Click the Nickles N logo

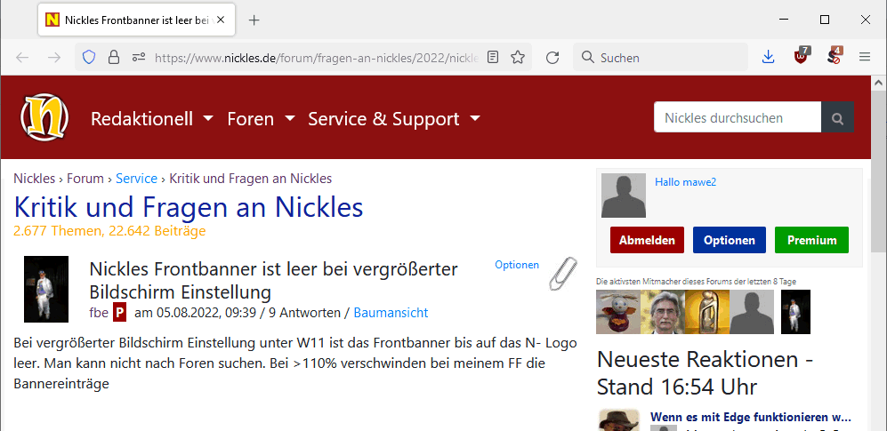[44, 117]
